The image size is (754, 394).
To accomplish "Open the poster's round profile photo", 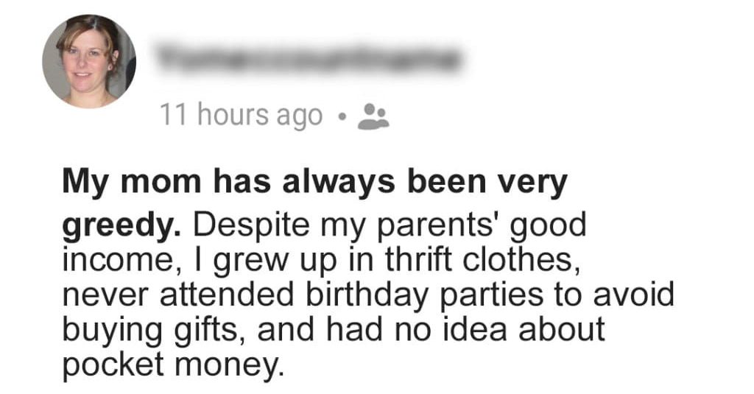I will pyautogui.click(x=89, y=61).
